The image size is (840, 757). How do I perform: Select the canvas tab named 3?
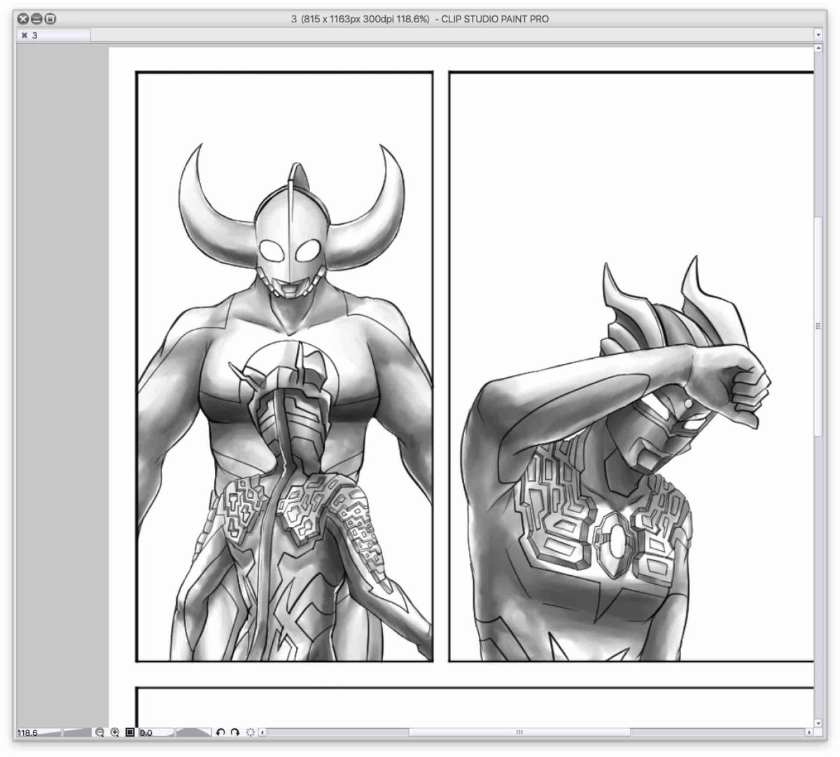click(x=54, y=35)
